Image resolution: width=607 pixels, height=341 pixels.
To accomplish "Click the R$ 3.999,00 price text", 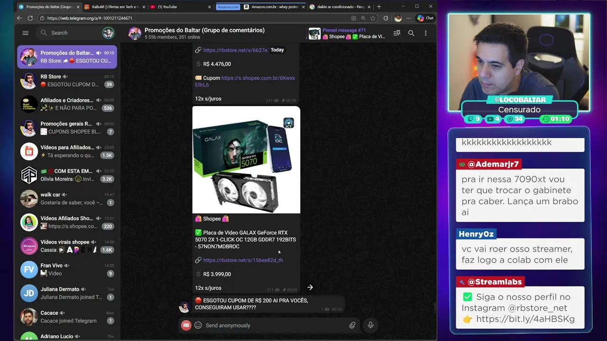I will coord(217,274).
